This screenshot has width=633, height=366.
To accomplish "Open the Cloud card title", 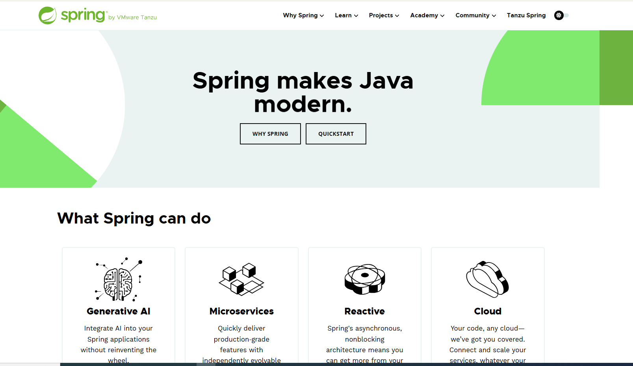I will pos(488,311).
